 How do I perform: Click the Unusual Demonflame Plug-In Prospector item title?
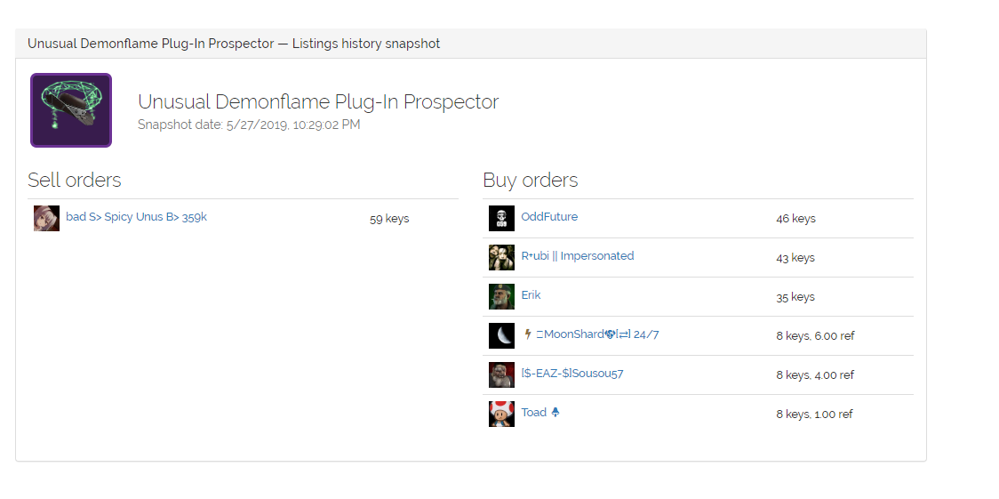click(x=318, y=102)
